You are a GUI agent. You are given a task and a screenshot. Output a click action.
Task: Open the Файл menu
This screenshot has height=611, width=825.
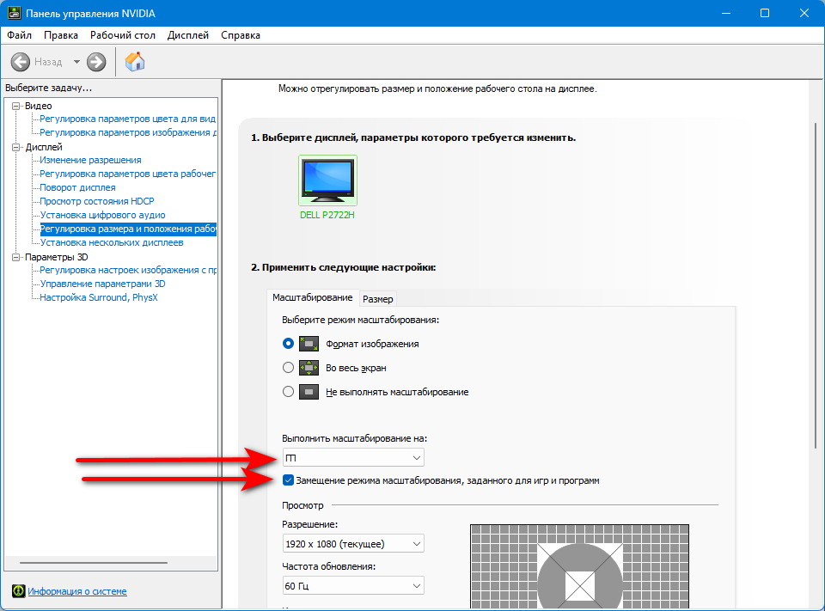click(x=20, y=35)
